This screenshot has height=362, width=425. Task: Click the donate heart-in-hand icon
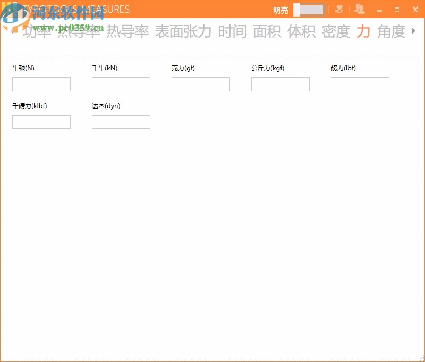(x=338, y=9)
